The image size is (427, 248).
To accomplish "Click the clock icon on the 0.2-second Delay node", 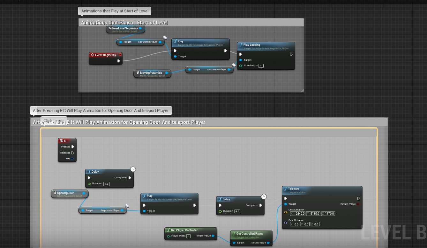I will 133,169.
